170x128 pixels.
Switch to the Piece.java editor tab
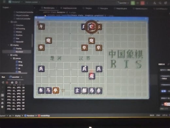103,8
